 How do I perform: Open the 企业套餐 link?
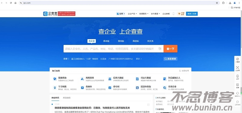pyautogui.click(x=166, y=14)
